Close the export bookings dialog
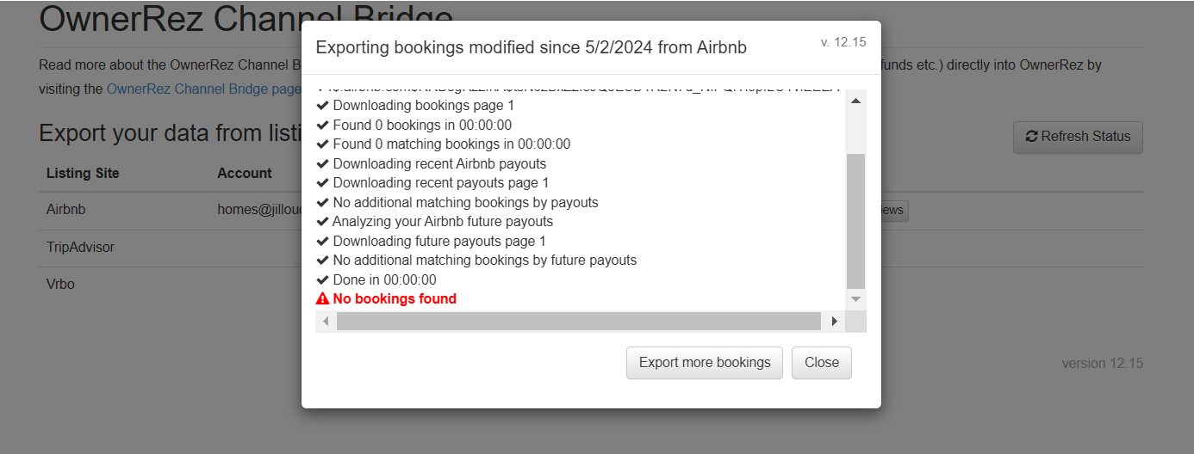The image size is (1194, 454). pos(821,363)
